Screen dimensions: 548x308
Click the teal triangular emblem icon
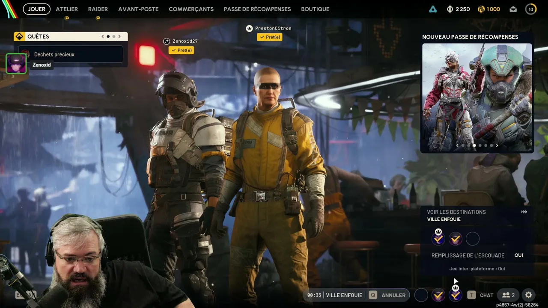[x=433, y=9]
